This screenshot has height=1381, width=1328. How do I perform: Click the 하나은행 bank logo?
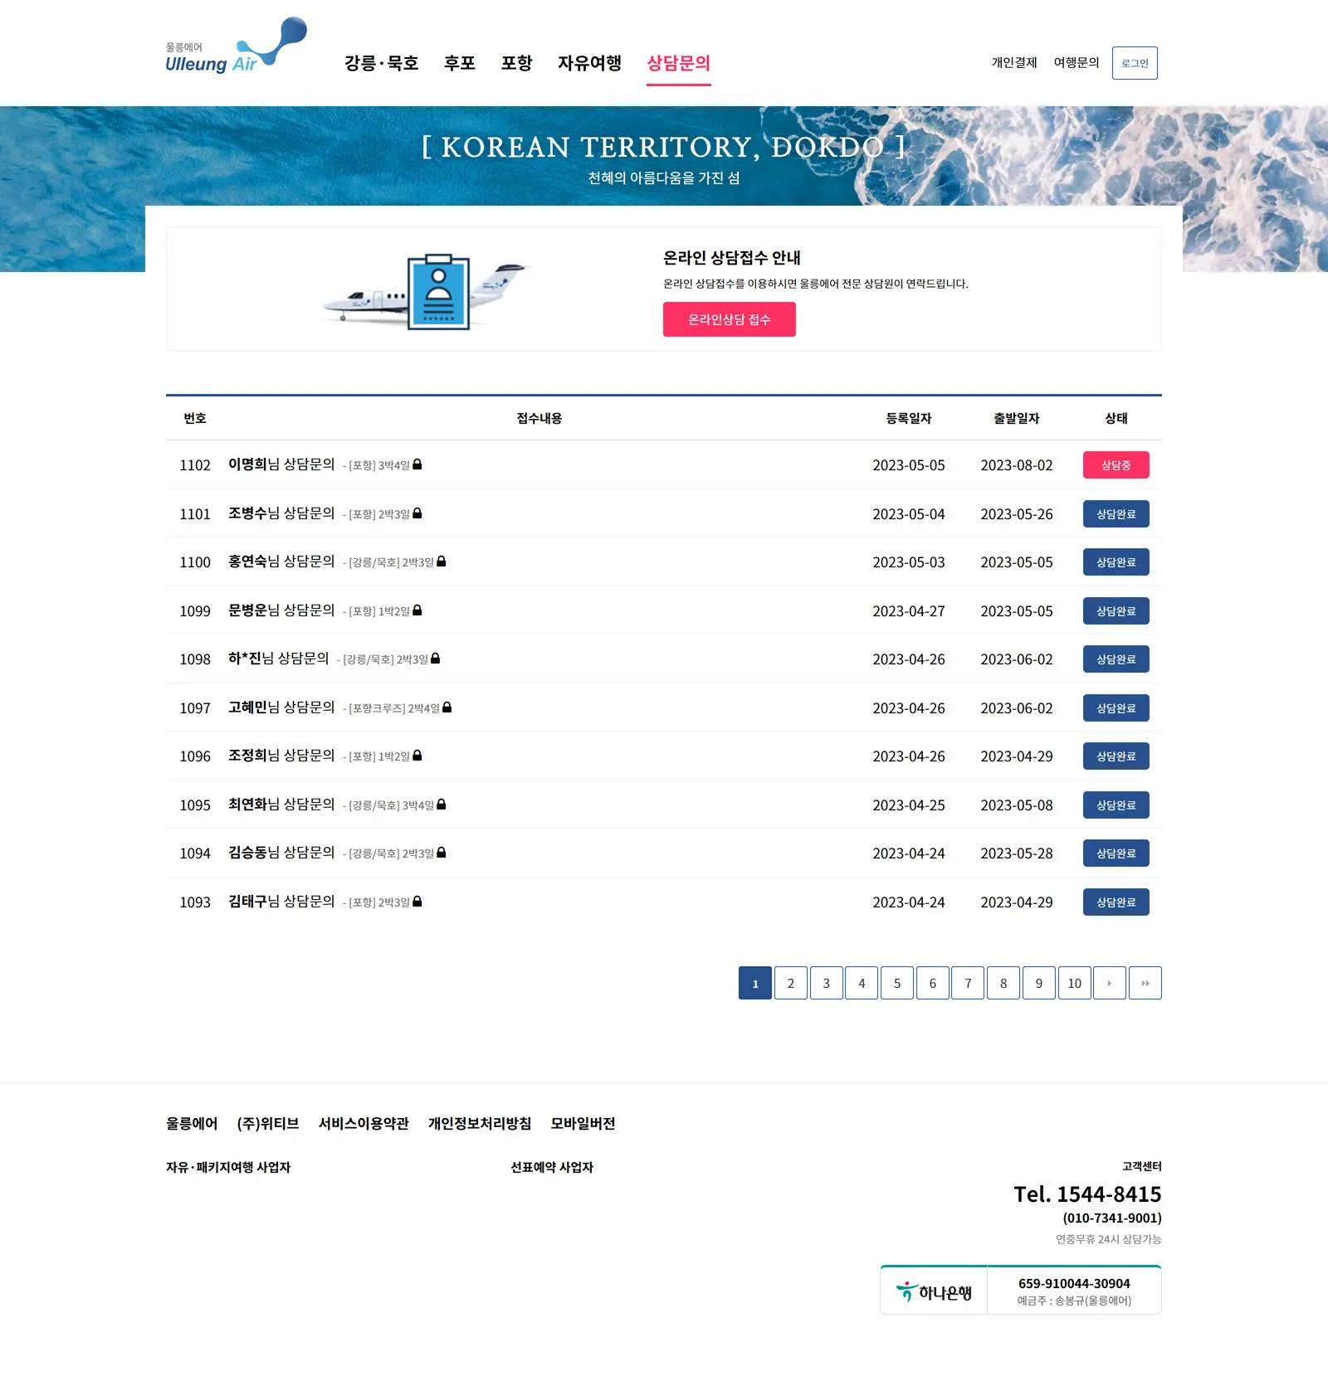pos(934,1291)
